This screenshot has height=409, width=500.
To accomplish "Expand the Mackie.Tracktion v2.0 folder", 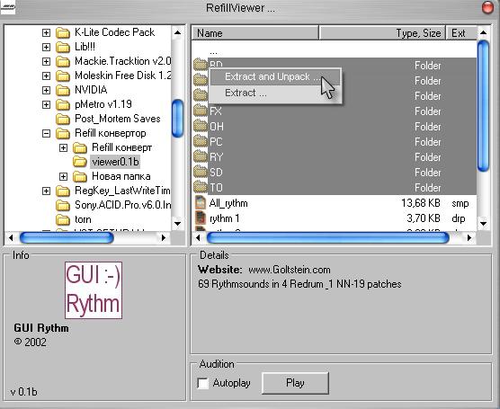I will [x=46, y=61].
